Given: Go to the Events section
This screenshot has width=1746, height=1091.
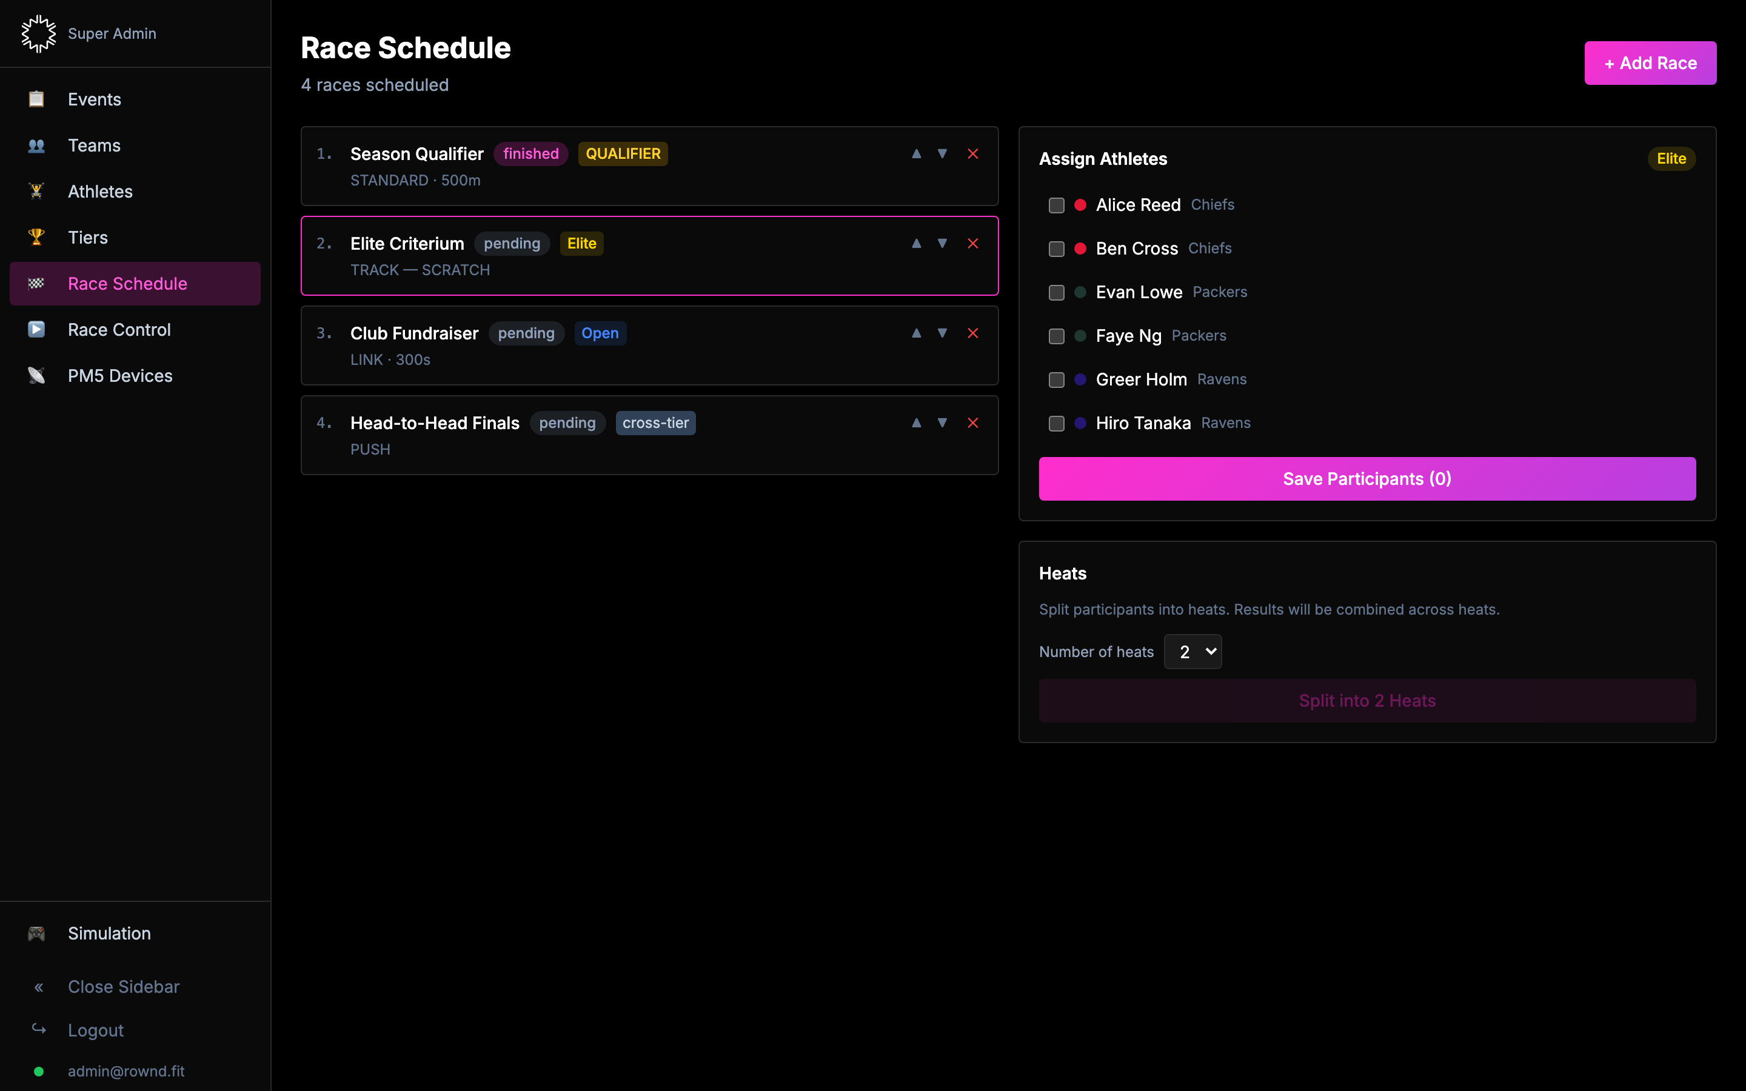Looking at the screenshot, I should pos(94,99).
